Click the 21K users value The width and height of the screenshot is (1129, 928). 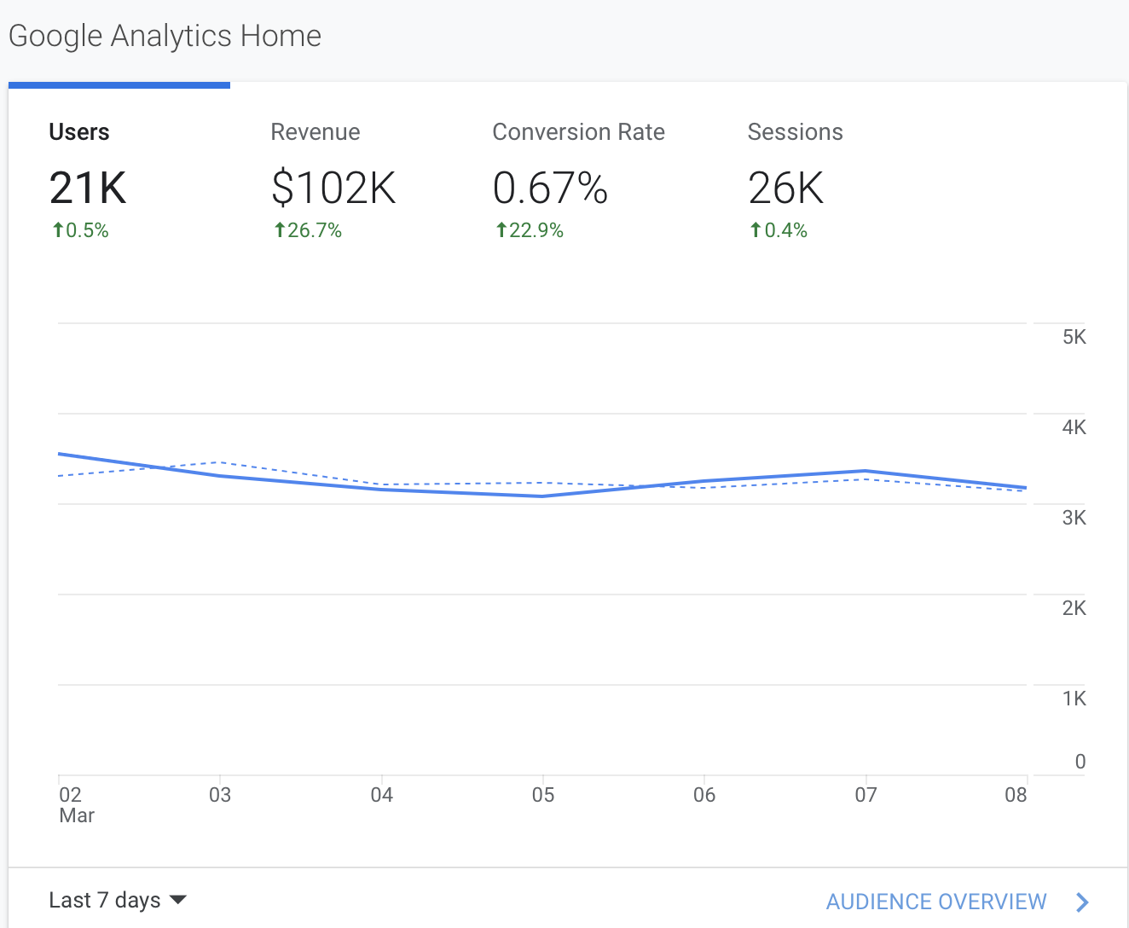click(x=88, y=188)
